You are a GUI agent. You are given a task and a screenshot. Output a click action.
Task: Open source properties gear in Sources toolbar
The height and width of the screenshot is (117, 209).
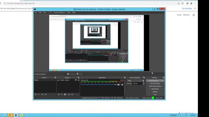pos(65,95)
